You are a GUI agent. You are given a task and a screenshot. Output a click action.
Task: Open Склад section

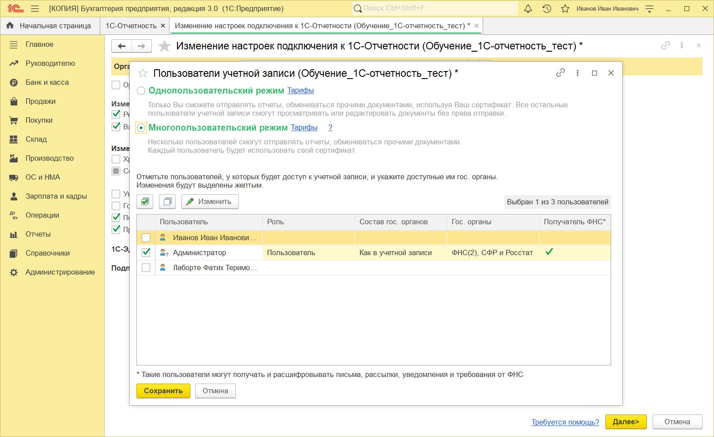[36, 139]
